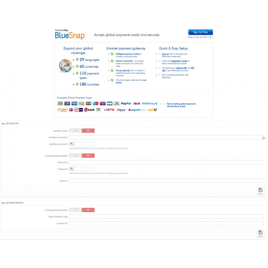Click the Sandbox username input field
Viewport: 268px width, 268px height.
166,137
